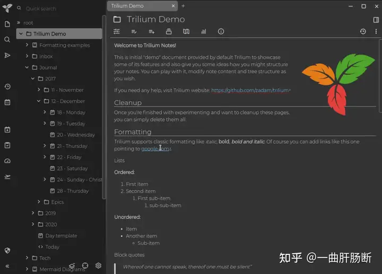Select the 19 - Tuesday note
The height and width of the screenshot is (274, 382).
71,123
